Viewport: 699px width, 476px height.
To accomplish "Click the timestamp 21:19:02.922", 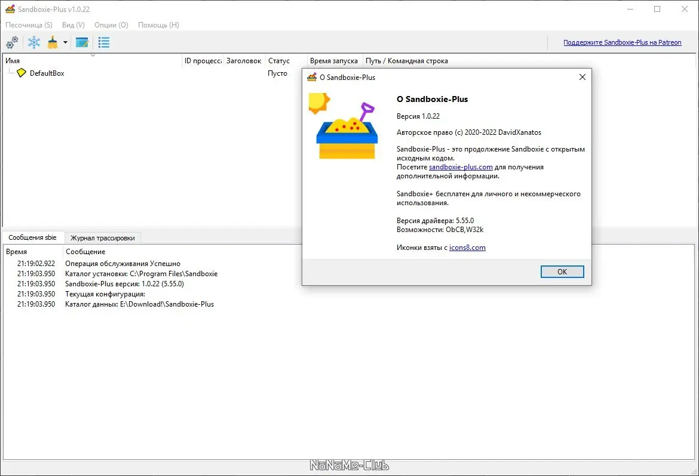I will pyautogui.click(x=36, y=264).
